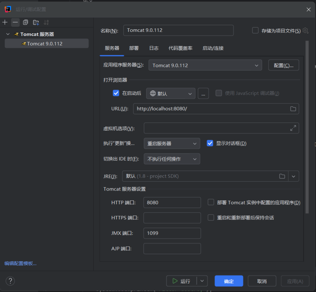This screenshot has height=292, width=316.
Task: Open the 启动/连接 tab
Action: 213,48
